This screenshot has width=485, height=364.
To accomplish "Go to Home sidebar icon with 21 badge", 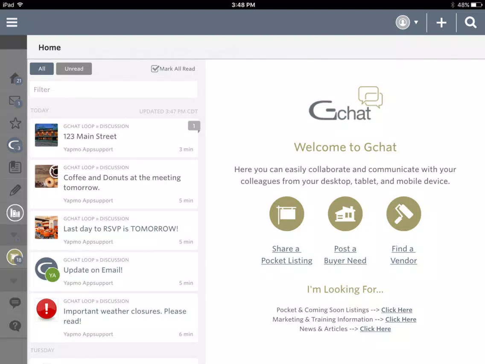I will click(15, 78).
